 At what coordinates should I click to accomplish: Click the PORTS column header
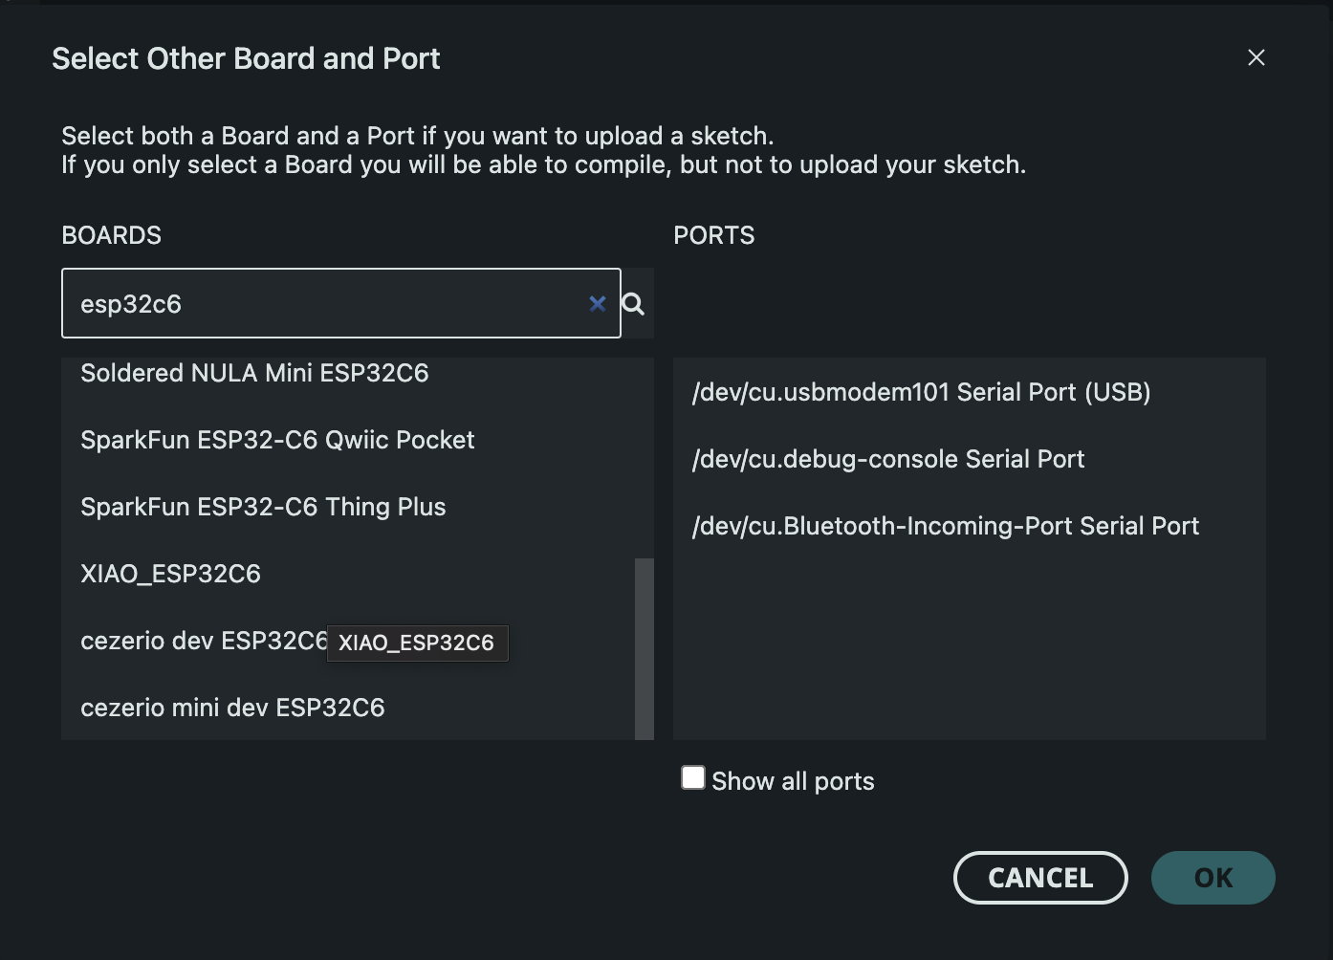point(713,235)
